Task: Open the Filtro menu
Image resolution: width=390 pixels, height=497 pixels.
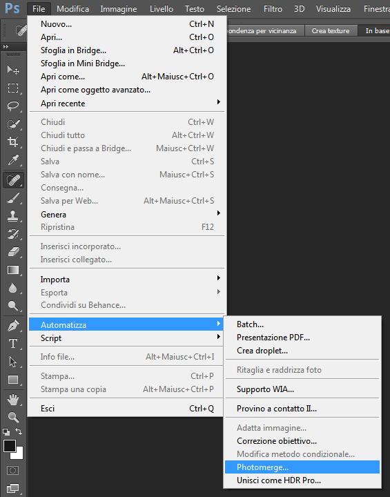Action: 273,8
